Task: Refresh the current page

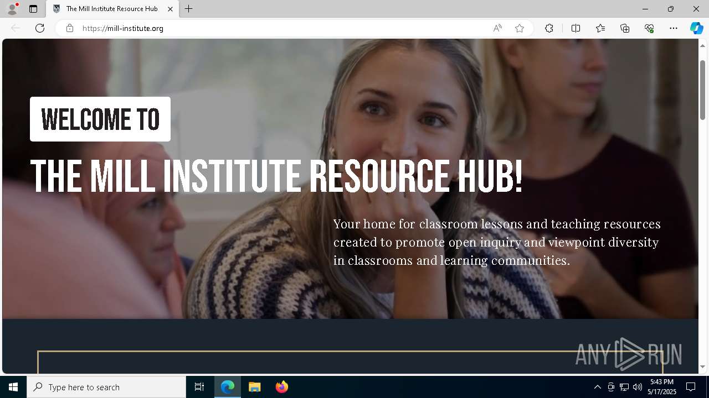Action: pos(40,28)
